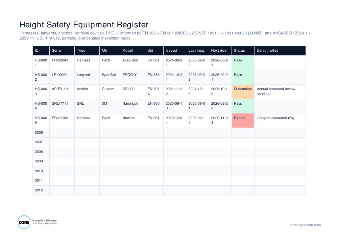Image resolution: width=338 pixels, height=239 pixels.
Task: Click the EN 355 standard cell
Action: [x=154, y=77]
